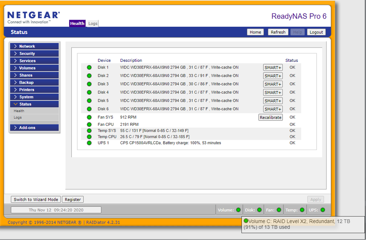Click the Fan SYS green status light
This screenshot has width=366, height=240.
click(x=89, y=117)
